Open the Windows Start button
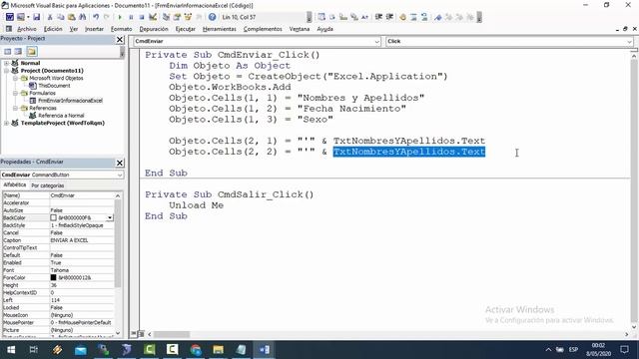Screen dimensions: 639x359 tap(11, 350)
